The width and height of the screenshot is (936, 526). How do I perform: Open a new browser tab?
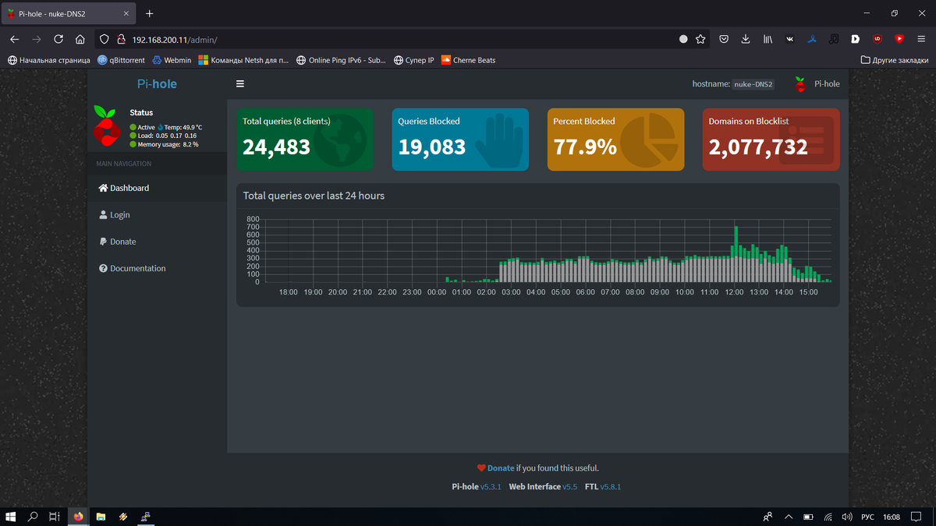tap(150, 13)
